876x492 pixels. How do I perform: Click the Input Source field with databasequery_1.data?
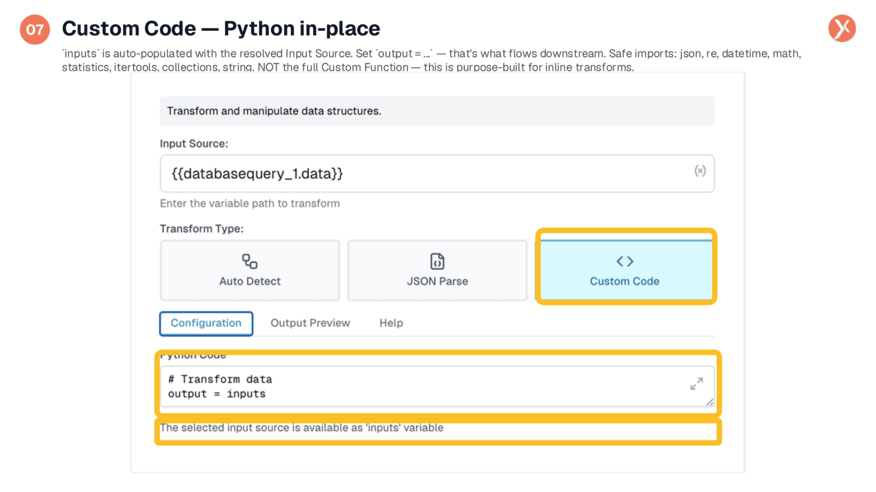[x=437, y=173]
